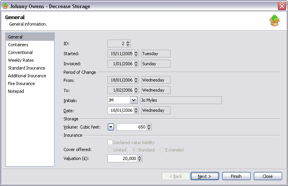Click the Volume value spinner arrows
This screenshot has height=186, width=288.
149,127
